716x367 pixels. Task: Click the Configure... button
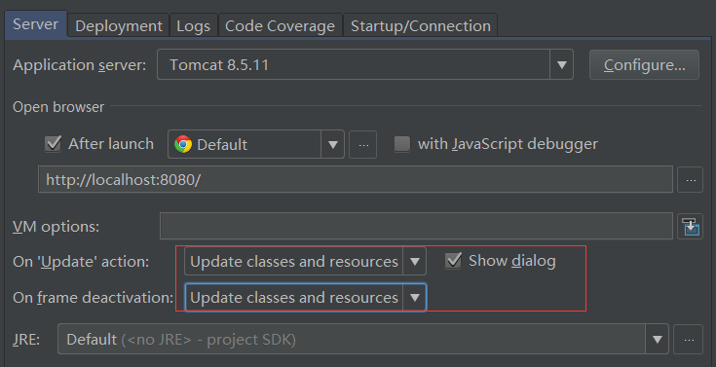click(644, 65)
